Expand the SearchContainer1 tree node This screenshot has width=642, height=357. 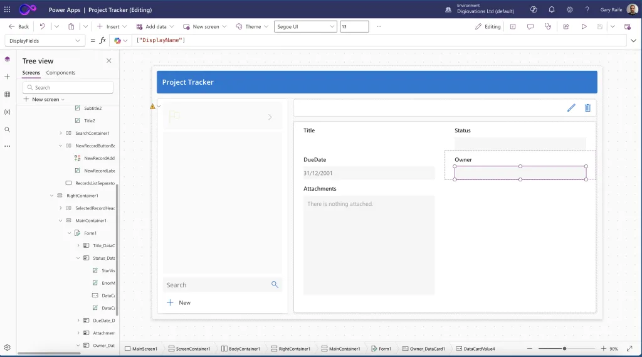pyautogui.click(x=61, y=133)
